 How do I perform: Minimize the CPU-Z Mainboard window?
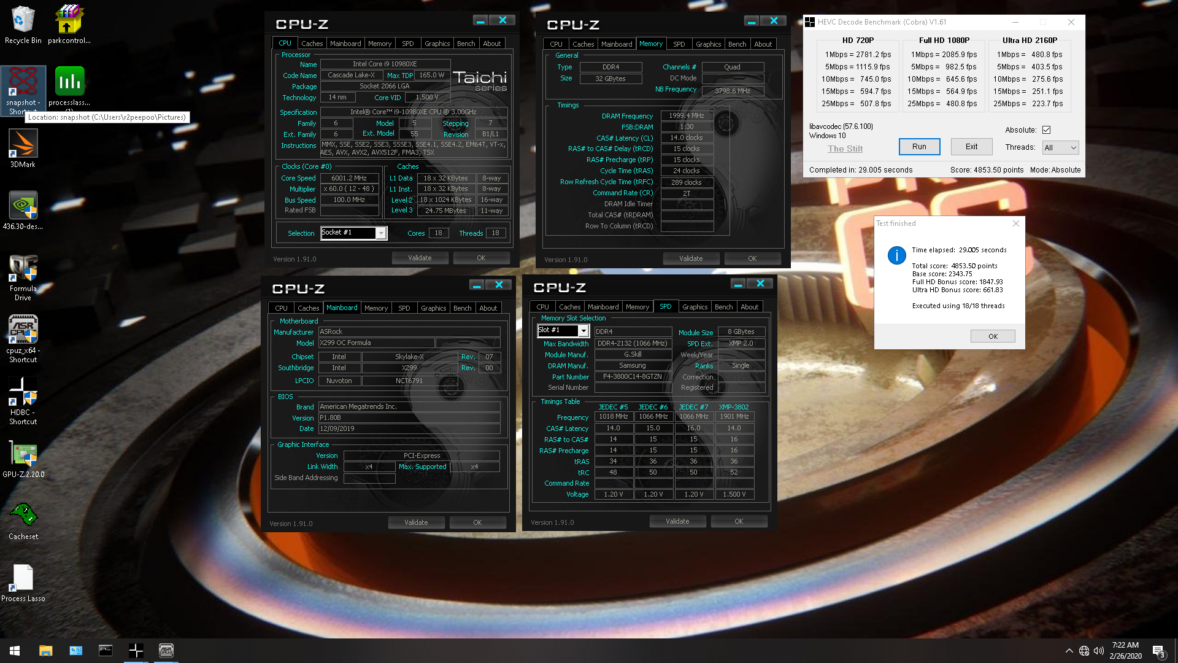click(x=477, y=285)
